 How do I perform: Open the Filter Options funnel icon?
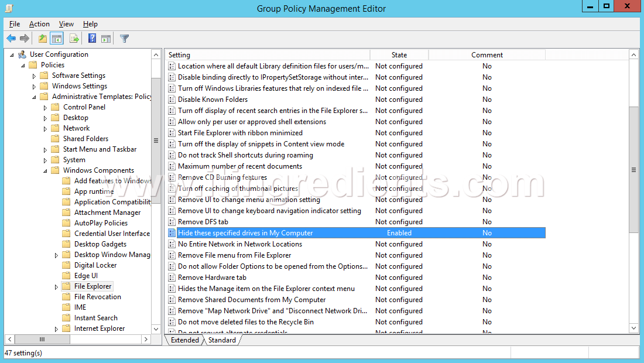[x=124, y=38]
